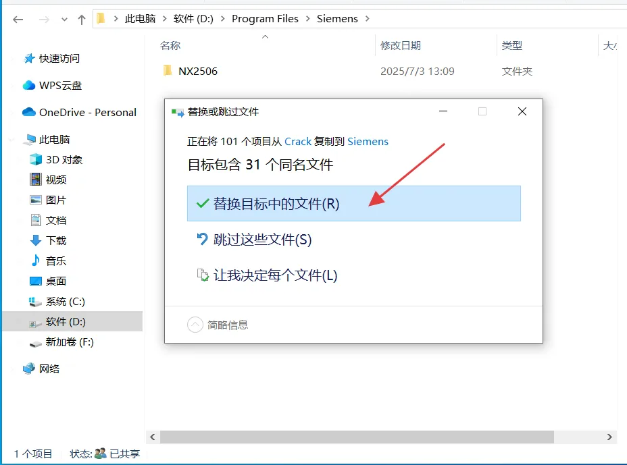Sort by 修改日期 column header

400,45
